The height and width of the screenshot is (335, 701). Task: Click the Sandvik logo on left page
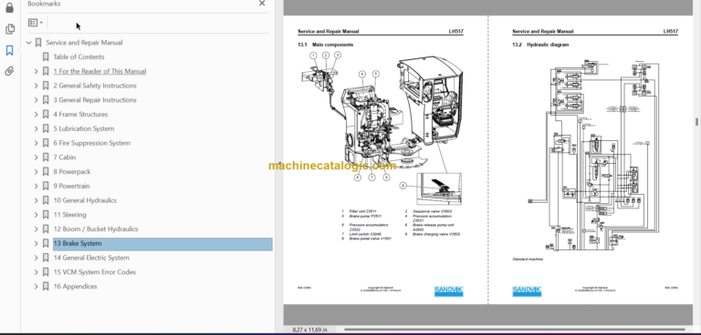(448, 291)
